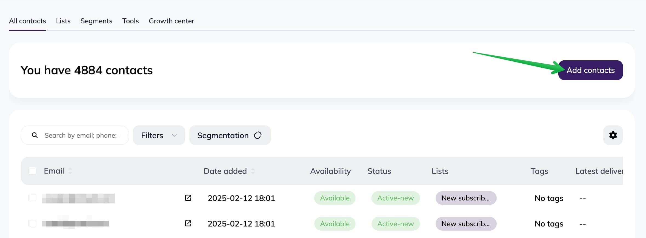Tick the second contact row checkbox
Image resolution: width=646 pixels, height=238 pixels.
pos(32,223)
